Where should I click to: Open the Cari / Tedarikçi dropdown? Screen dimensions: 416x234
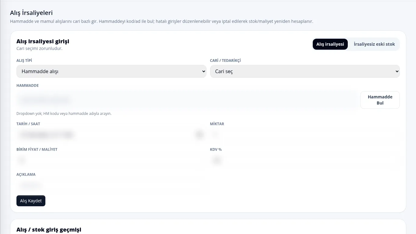tap(305, 71)
